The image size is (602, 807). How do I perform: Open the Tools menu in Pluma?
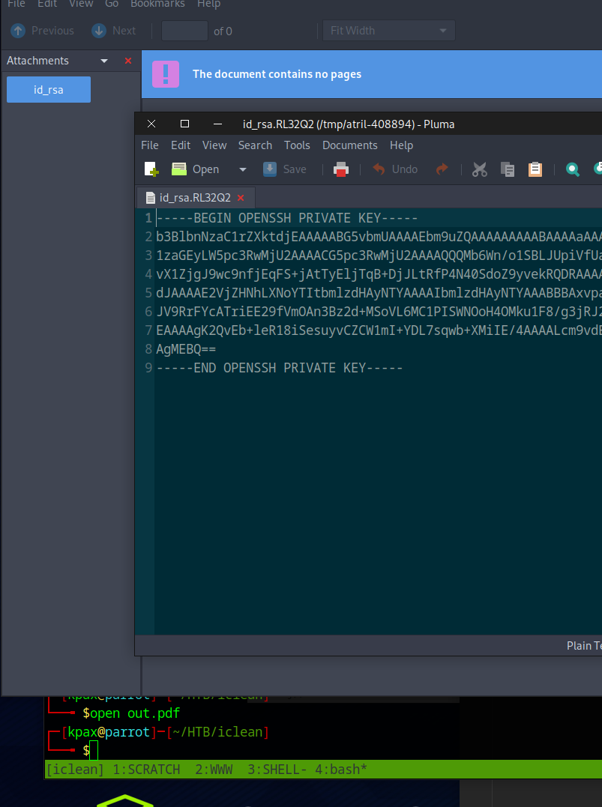pyautogui.click(x=297, y=145)
